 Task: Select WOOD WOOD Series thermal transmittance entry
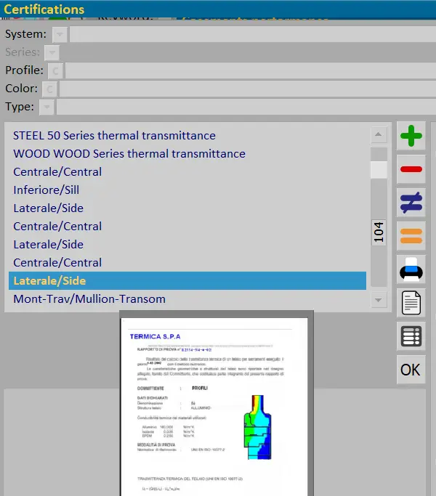(129, 154)
